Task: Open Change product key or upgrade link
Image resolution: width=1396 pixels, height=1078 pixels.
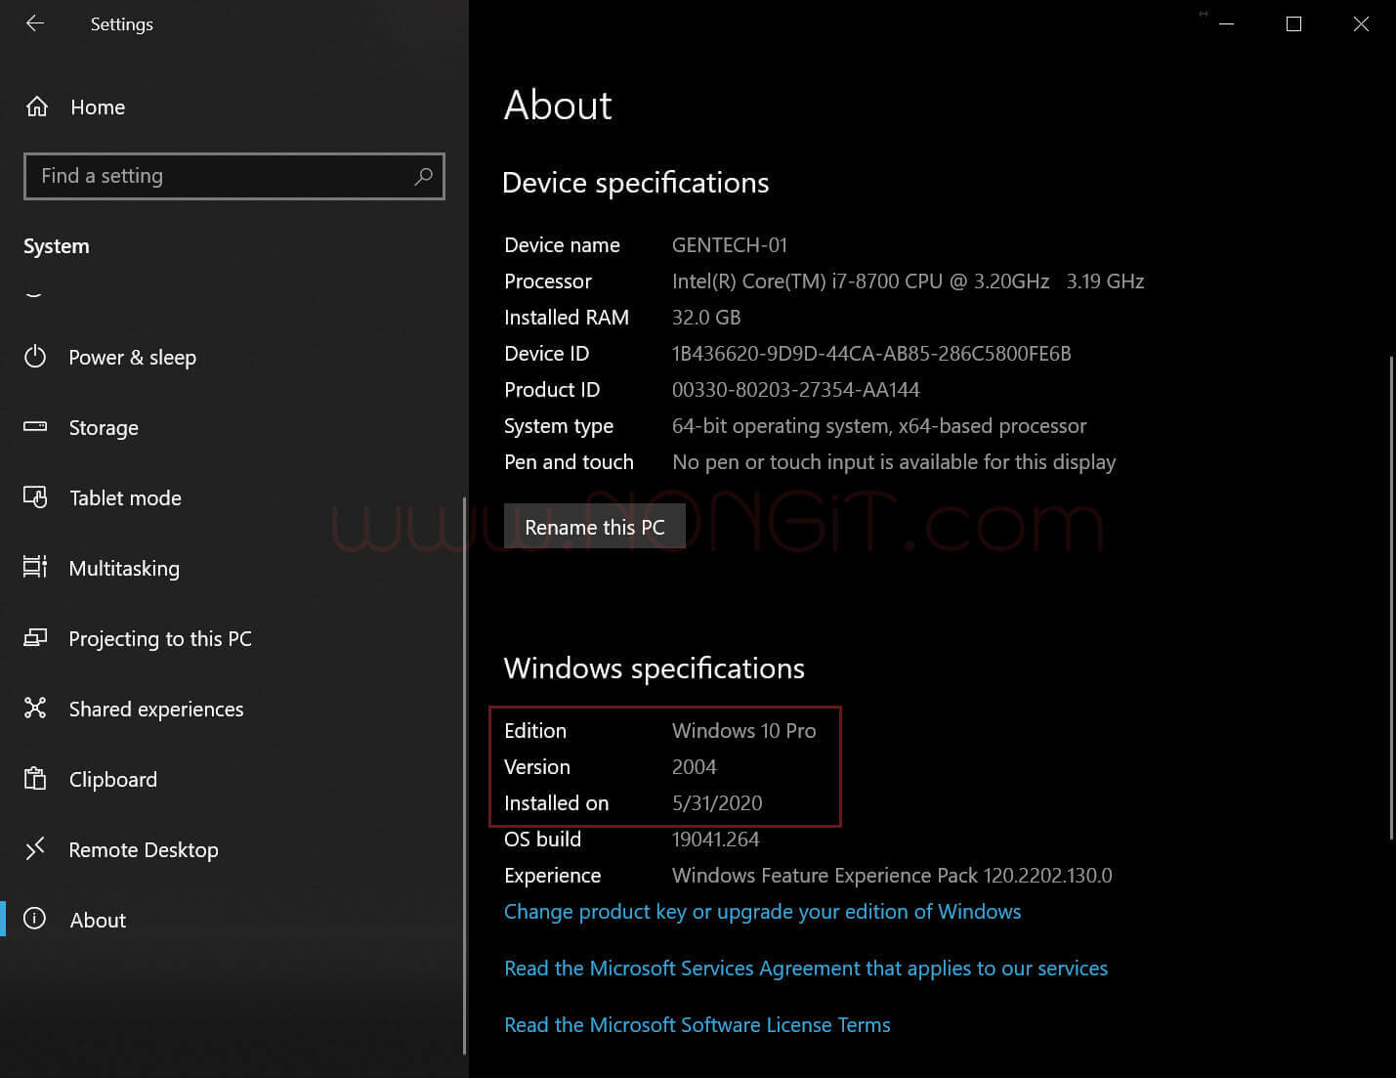Action: click(x=762, y=911)
